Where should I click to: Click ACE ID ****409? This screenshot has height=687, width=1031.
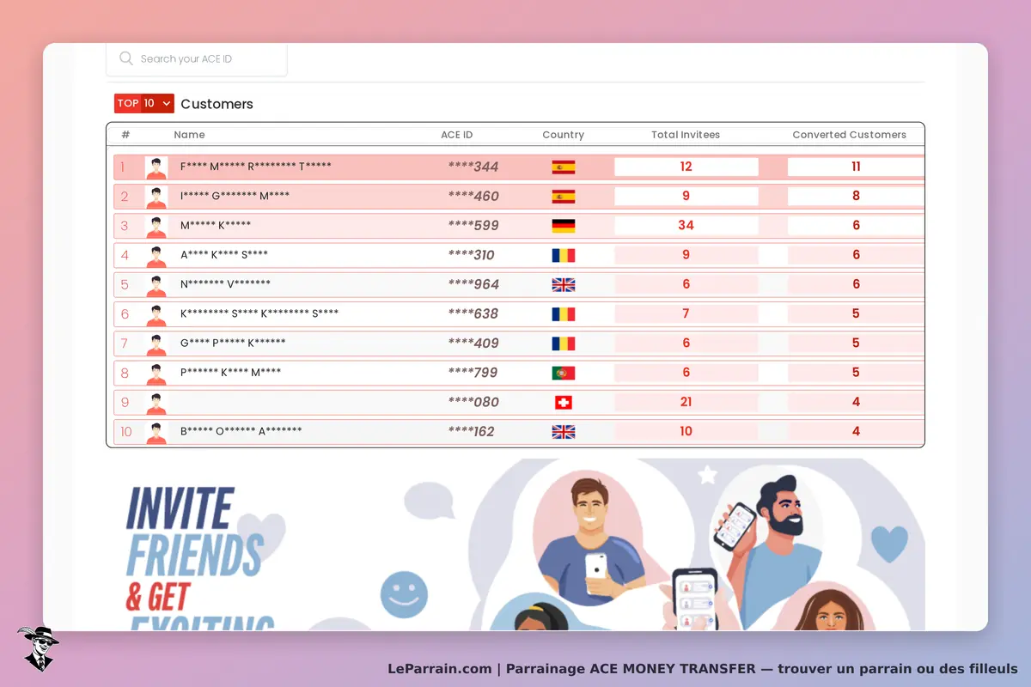473,343
